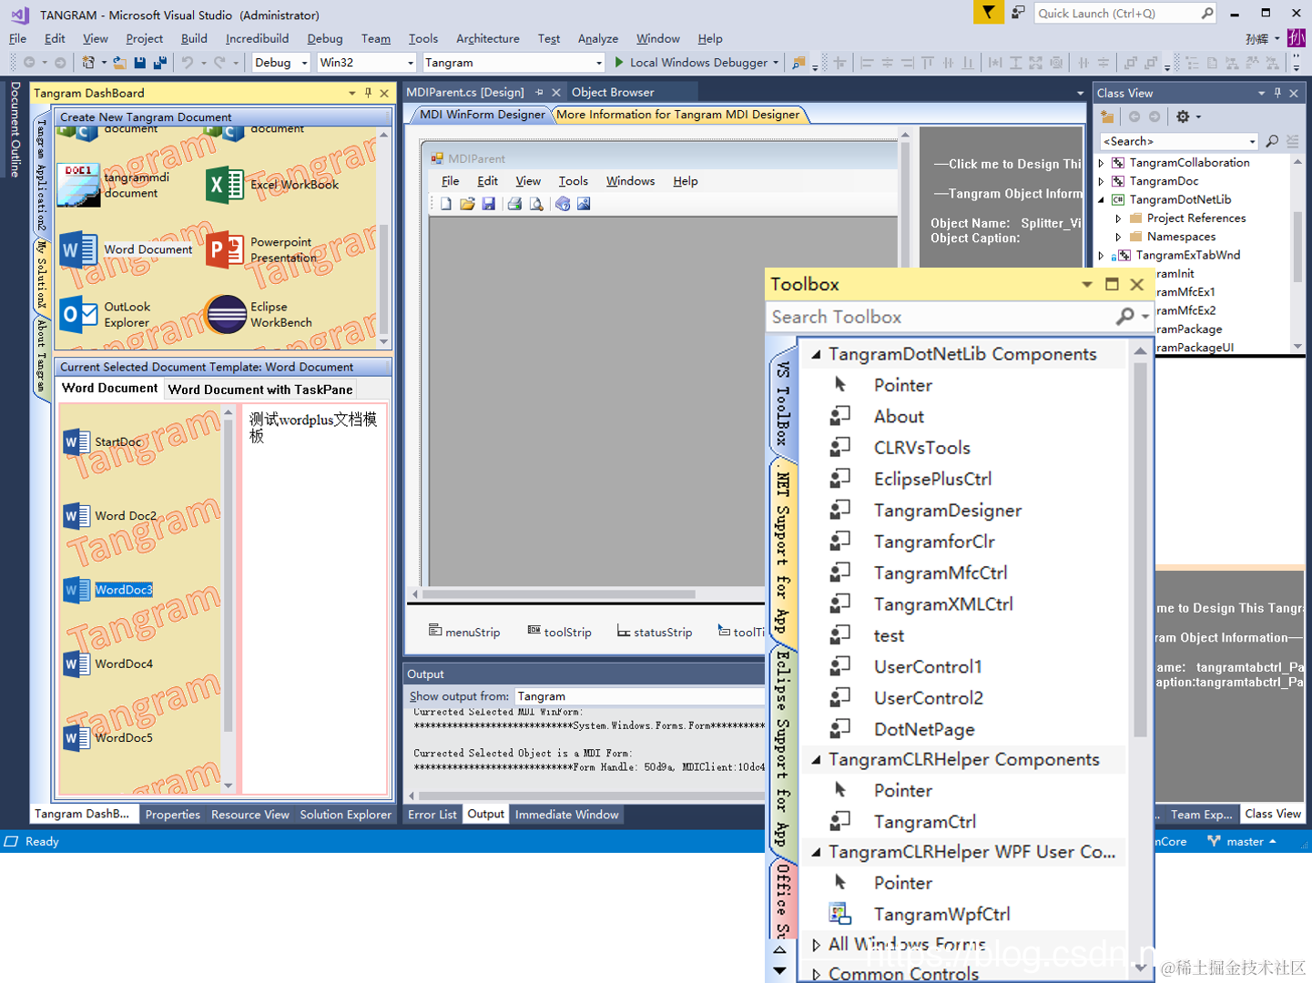Click Save disk icon in MDIParent toolbar
This screenshot has height=983, width=1312.
click(x=489, y=204)
